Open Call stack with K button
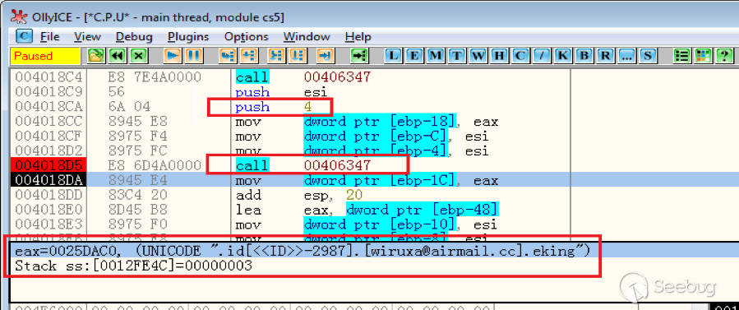Viewport: 739px width, 310px height. [562, 56]
